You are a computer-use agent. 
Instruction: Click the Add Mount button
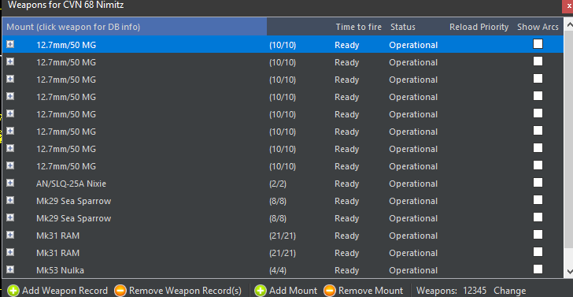[286, 291]
